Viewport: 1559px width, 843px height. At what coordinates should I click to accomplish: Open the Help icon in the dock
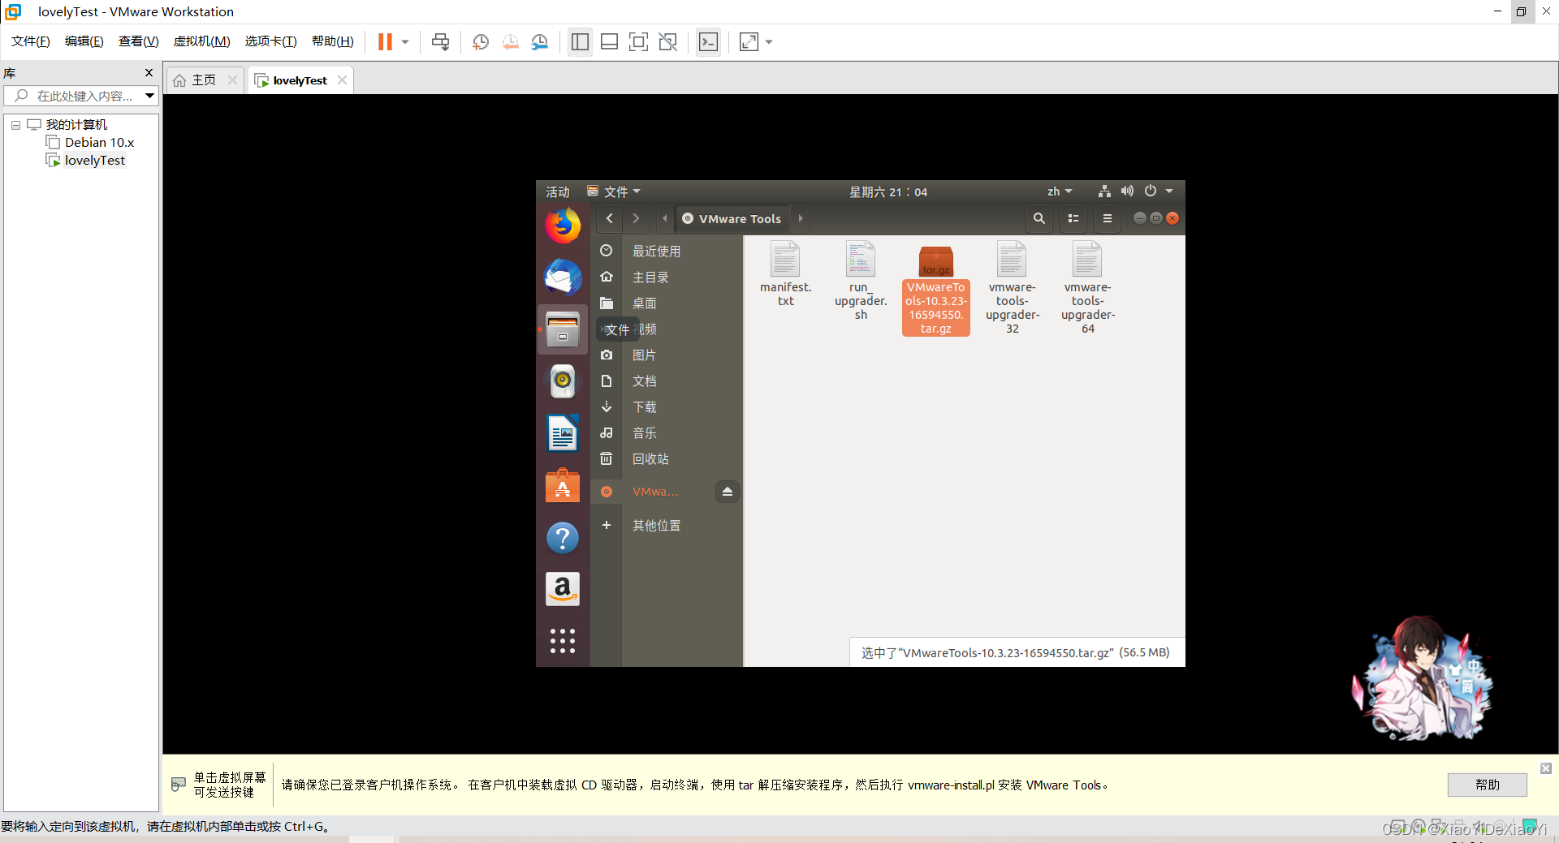point(563,537)
